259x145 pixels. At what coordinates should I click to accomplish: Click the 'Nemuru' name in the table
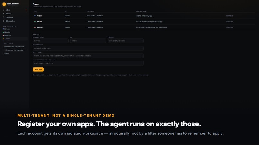pos(40,27)
